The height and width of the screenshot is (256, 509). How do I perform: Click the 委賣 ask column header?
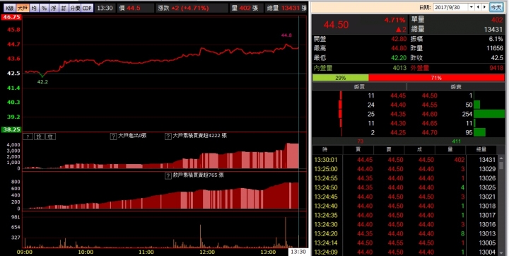[x=456, y=87]
